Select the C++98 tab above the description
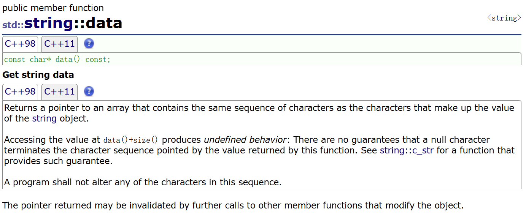This screenshot has height=221, width=526. pos(20,92)
